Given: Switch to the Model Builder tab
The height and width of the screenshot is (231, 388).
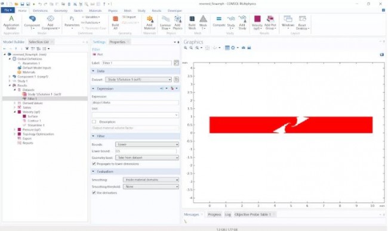Looking at the screenshot, I should [x=14, y=42].
